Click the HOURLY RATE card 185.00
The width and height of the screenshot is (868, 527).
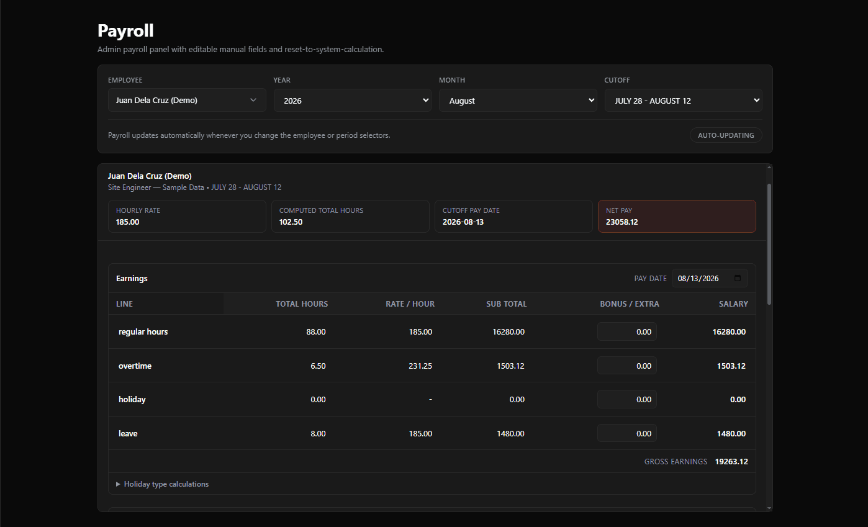[x=187, y=216]
